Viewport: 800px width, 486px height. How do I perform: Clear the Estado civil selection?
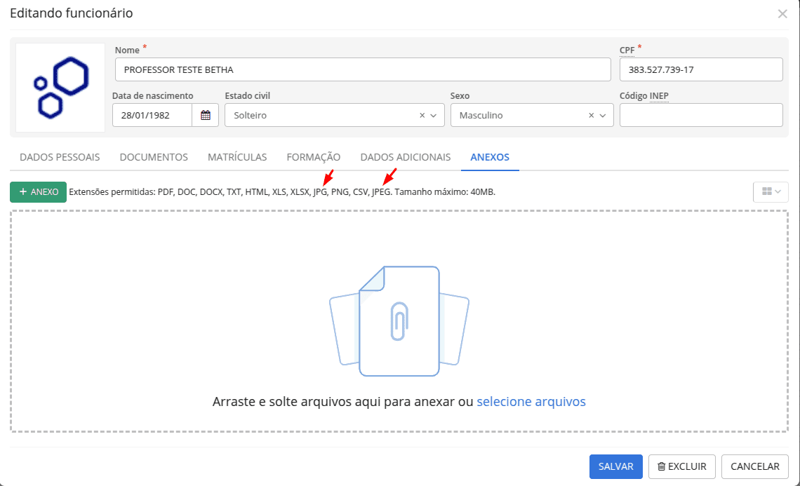[x=422, y=115]
